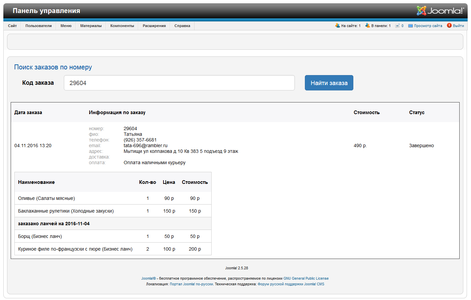The image size is (471, 300).
Task: Select email tata-696@rambler.ru
Action: click(145, 145)
